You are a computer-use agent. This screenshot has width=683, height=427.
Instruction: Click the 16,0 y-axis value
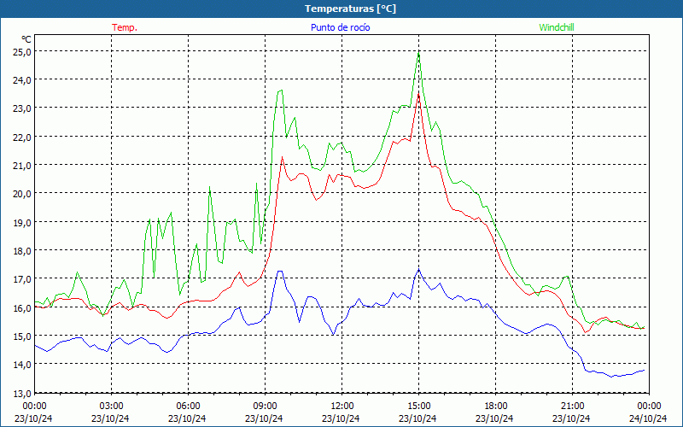click(x=21, y=308)
